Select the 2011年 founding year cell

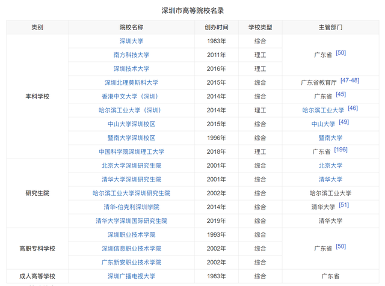click(217, 55)
